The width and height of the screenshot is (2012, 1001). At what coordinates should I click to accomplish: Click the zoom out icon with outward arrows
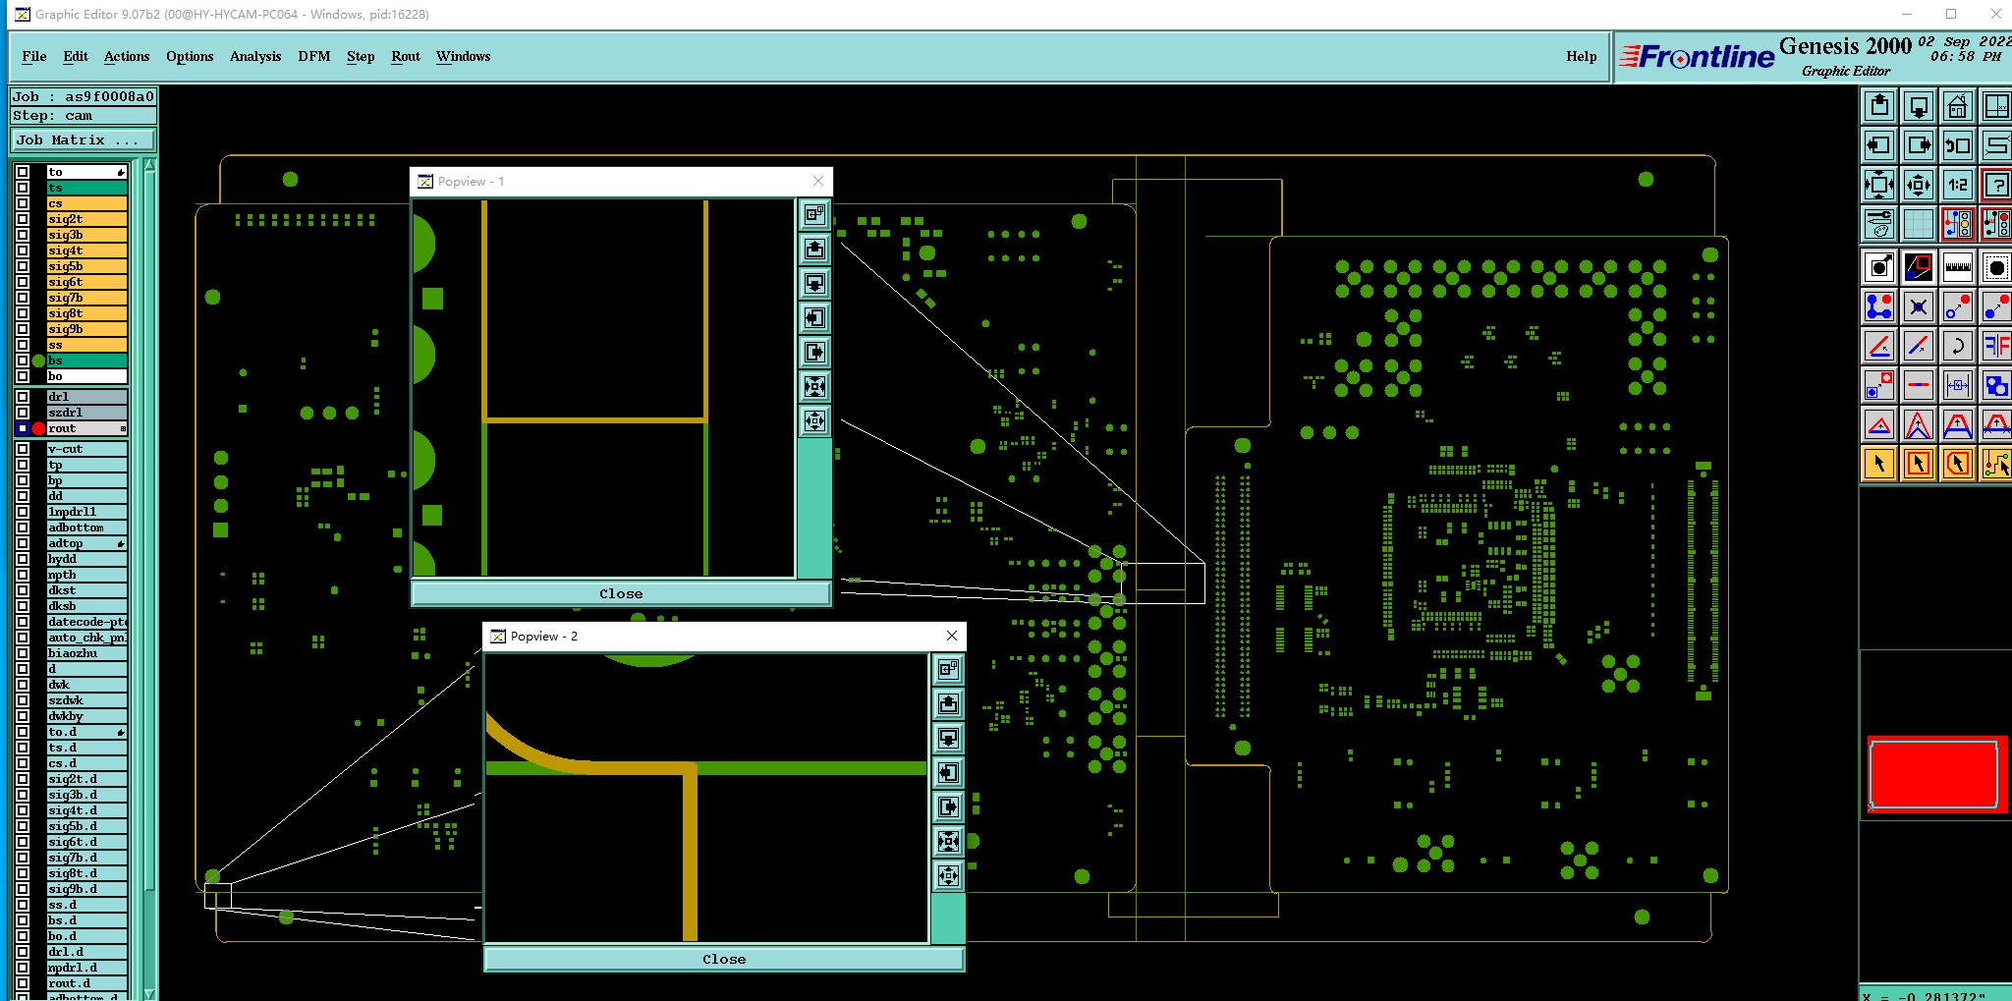pos(1918,185)
